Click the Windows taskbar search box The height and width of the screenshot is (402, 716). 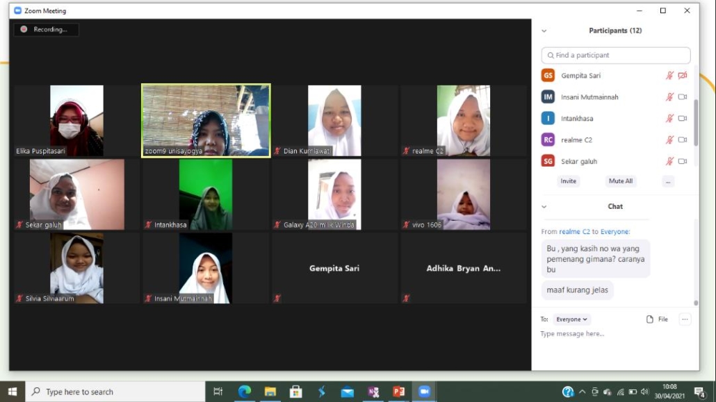(115, 392)
